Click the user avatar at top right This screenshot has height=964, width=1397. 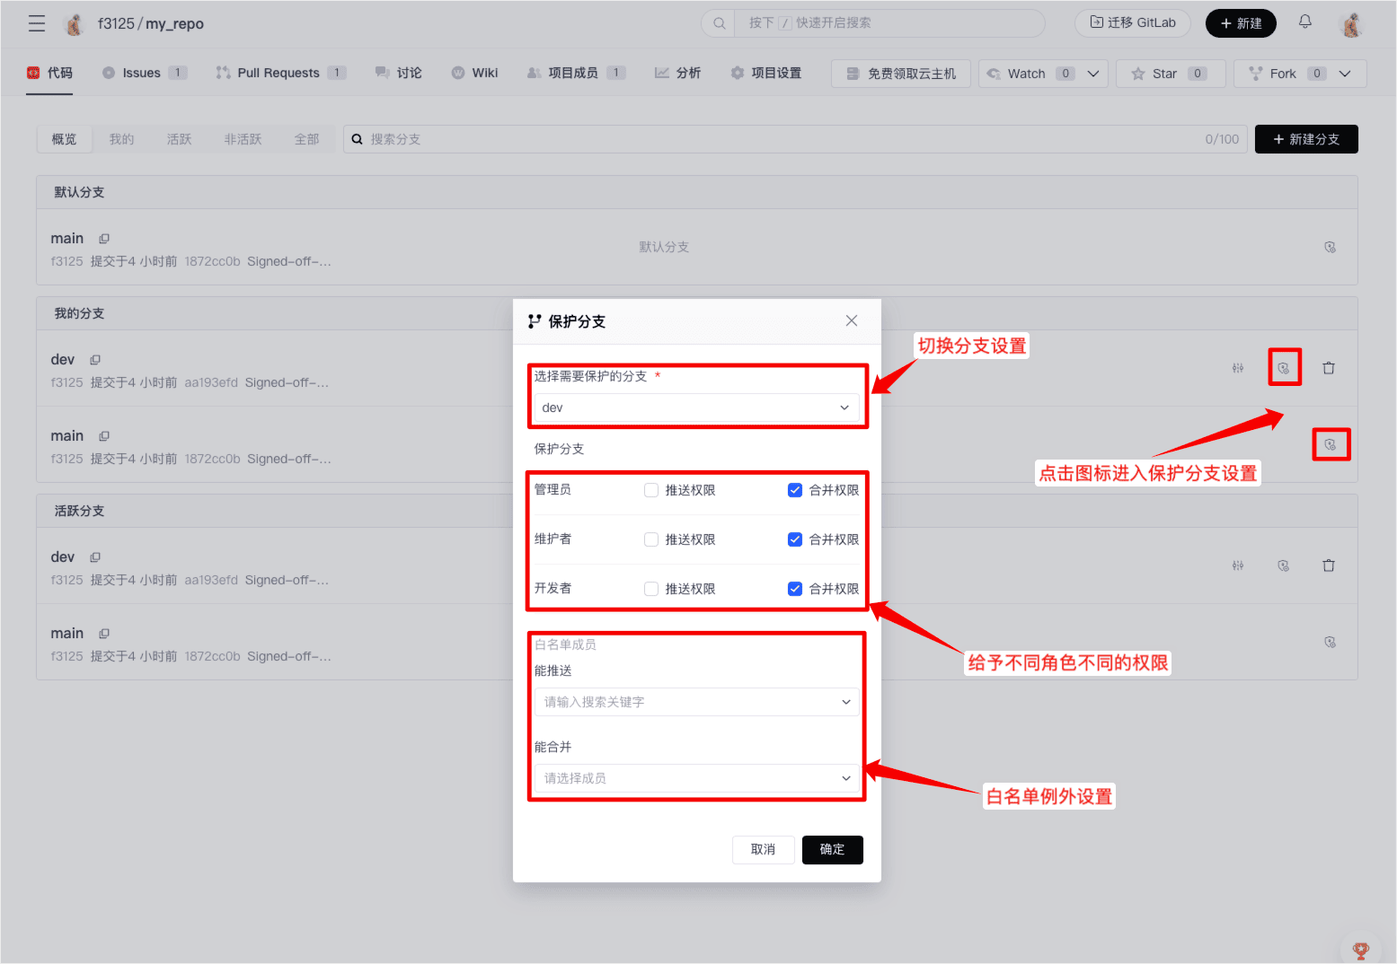[1351, 24]
